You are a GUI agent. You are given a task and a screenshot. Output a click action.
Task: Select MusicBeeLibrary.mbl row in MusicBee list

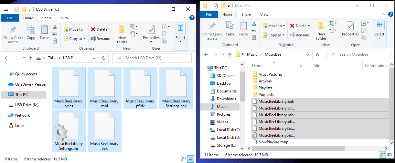[x=320, y=115]
